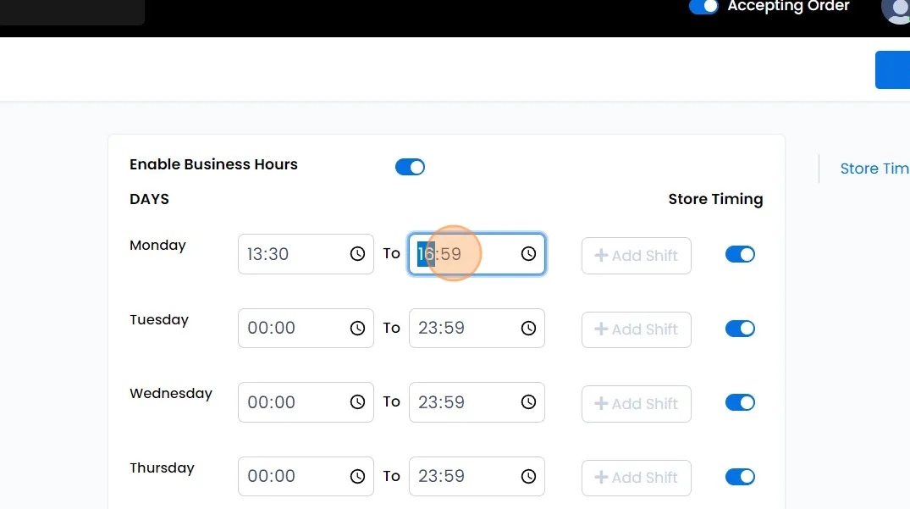Open clock picker for Monday start time
This screenshot has height=509, width=910.
pos(357,253)
